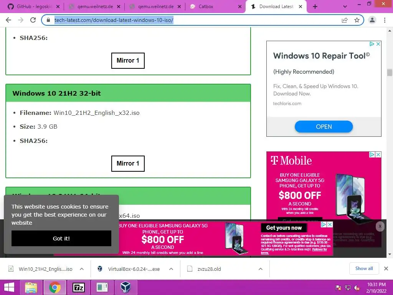Screen dimensions: 393x295
Task: Open the tab search chevron
Action: [345, 7]
